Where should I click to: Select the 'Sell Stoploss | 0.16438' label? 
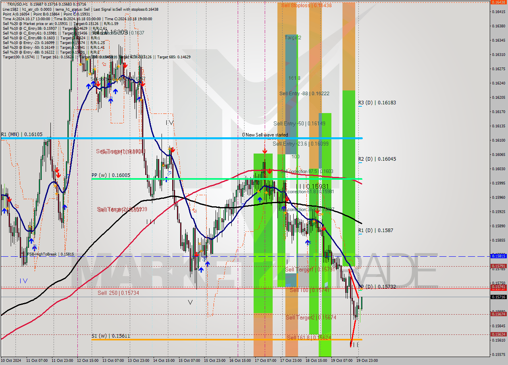tap(306, 6)
